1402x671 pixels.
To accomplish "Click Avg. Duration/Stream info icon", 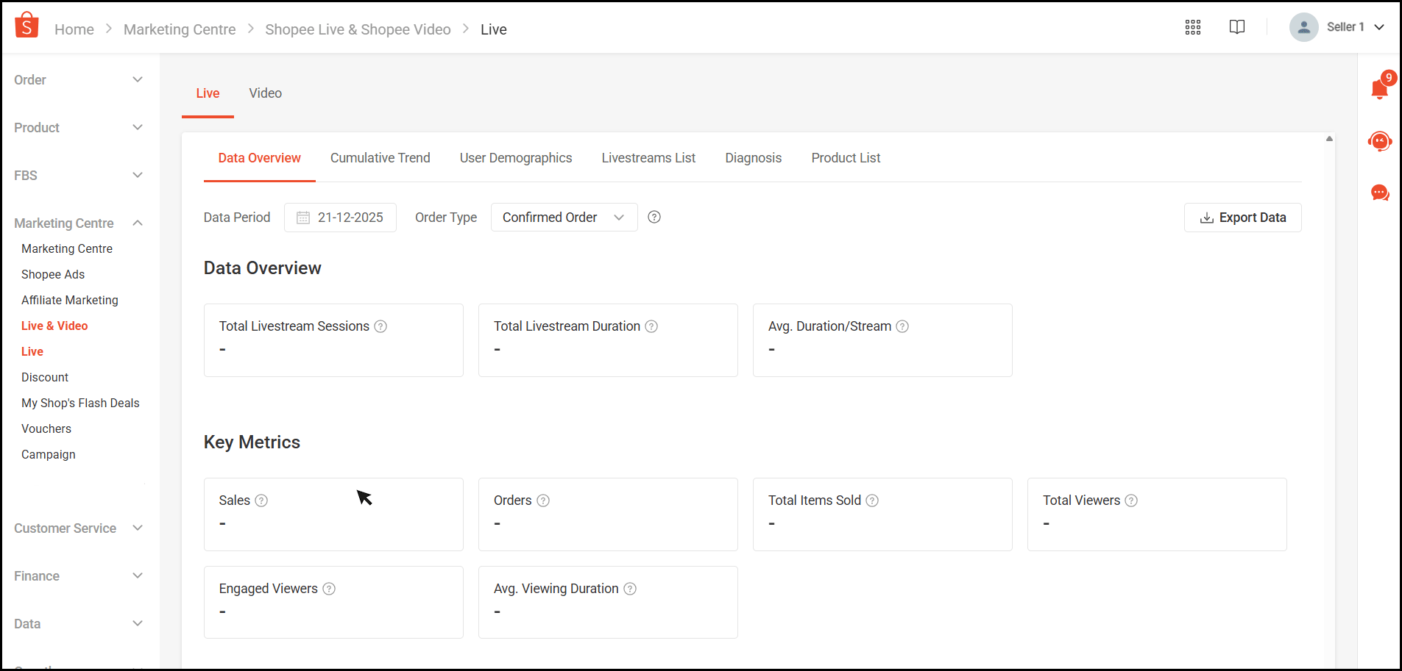I will [902, 326].
